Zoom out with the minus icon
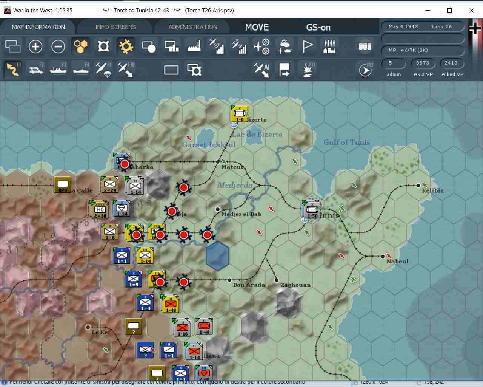The width and height of the screenshot is (483, 387). pyautogui.click(x=58, y=46)
